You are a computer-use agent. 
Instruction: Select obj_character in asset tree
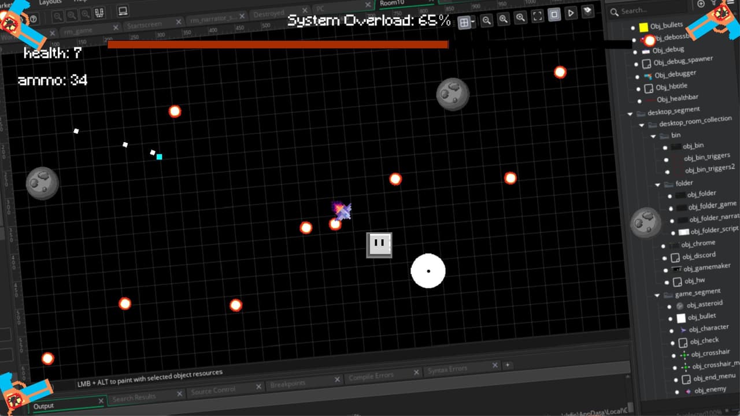[709, 328]
